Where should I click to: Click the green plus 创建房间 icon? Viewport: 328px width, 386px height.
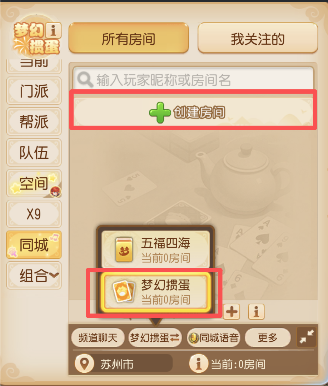[160, 113]
